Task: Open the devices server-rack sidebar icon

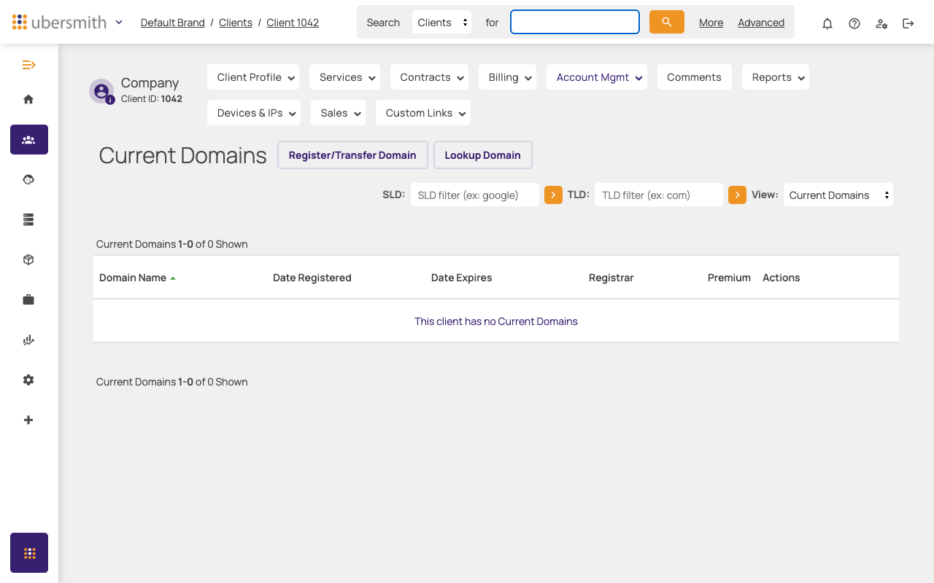Action: tap(28, 219)
